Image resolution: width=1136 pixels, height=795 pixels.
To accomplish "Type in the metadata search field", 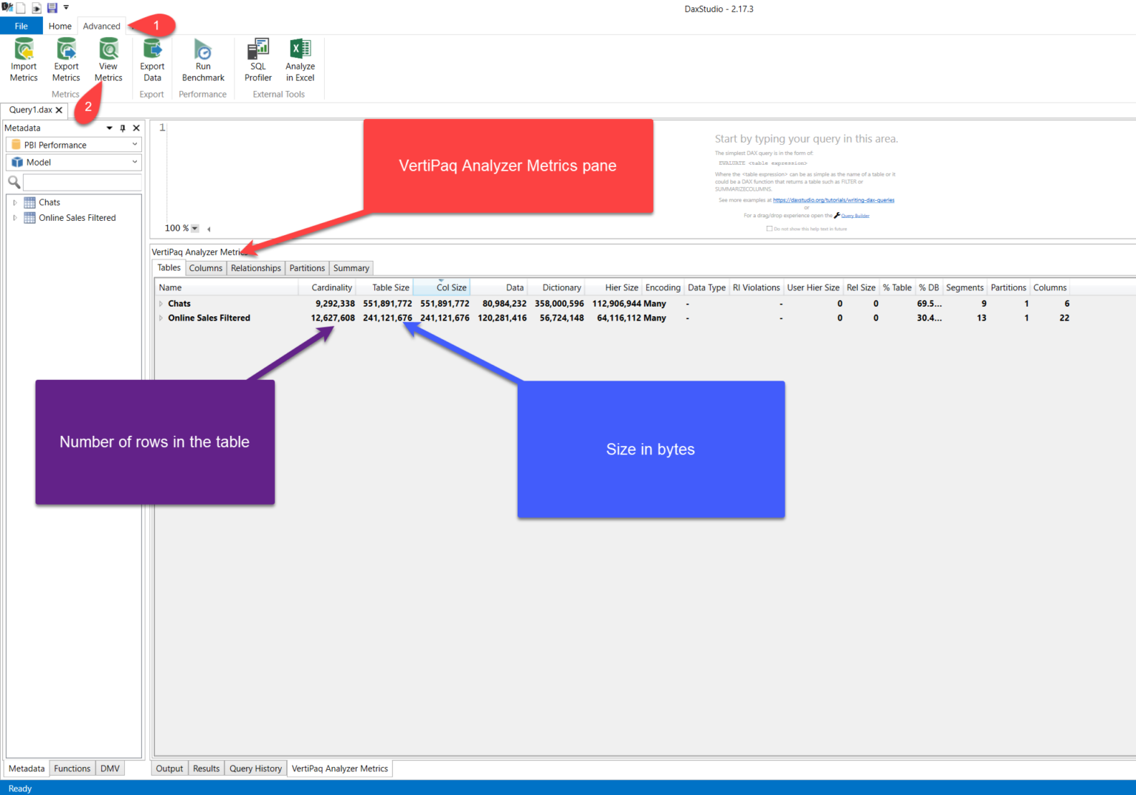I will [x=81, y=182].
